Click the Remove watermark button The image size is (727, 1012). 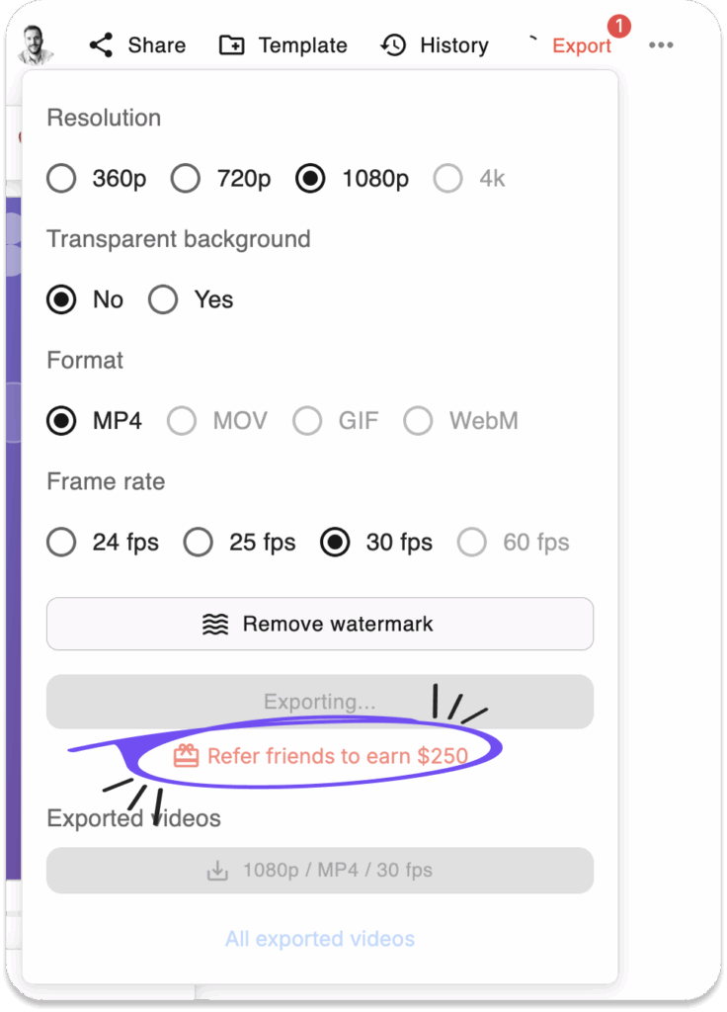coord(320,624)
